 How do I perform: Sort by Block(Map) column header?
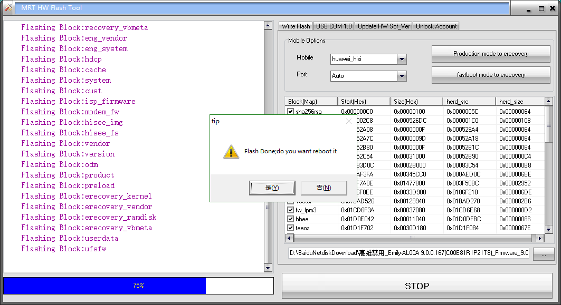click(311, 102)
